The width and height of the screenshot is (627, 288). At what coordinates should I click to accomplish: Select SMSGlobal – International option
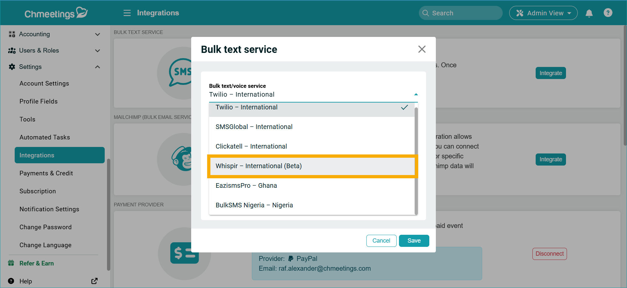(312, 127)
